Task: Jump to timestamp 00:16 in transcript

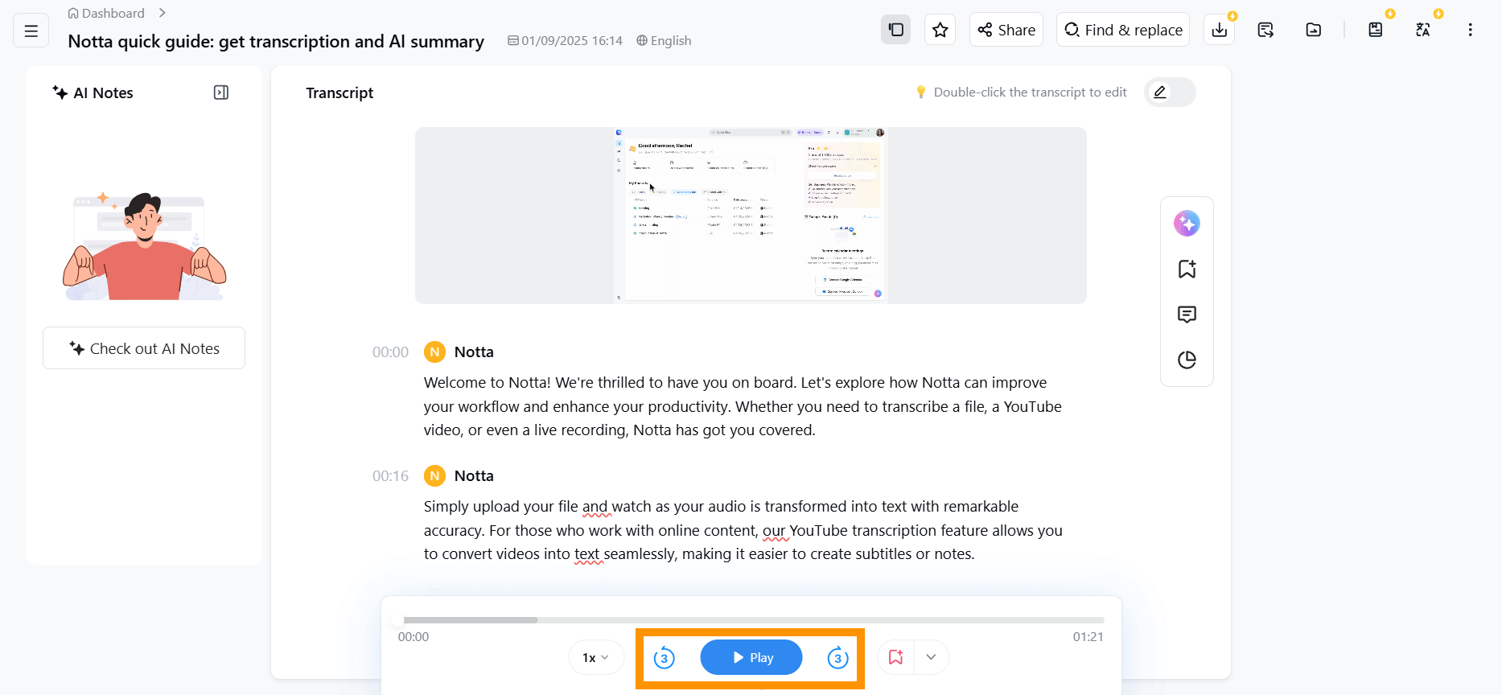Action: pyautogui.click(x=390, y=476)
